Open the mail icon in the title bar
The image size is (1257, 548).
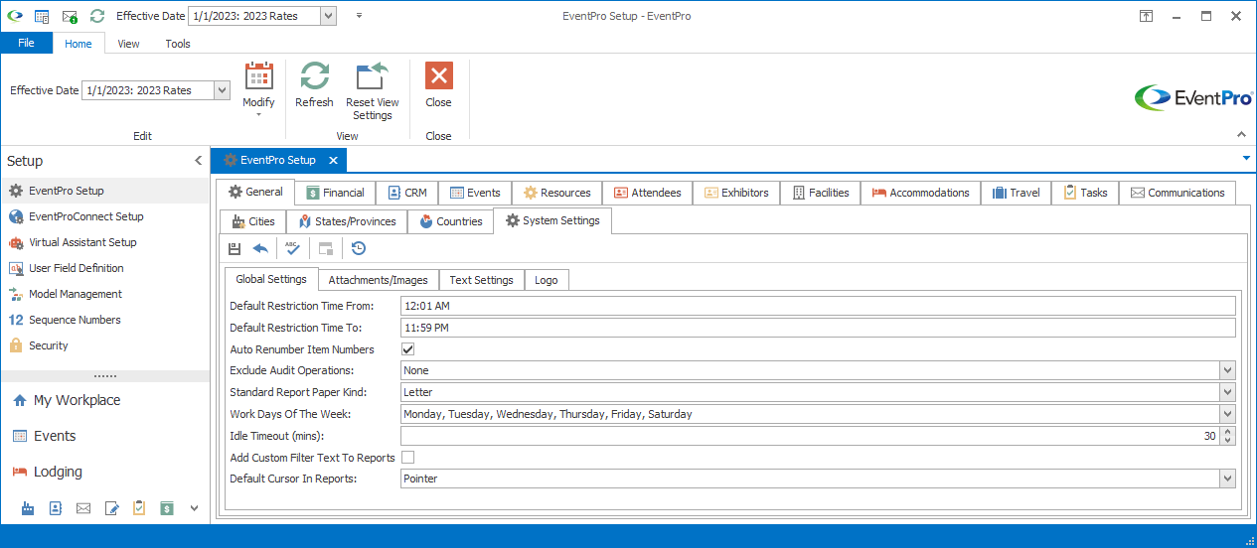(70, 16)
